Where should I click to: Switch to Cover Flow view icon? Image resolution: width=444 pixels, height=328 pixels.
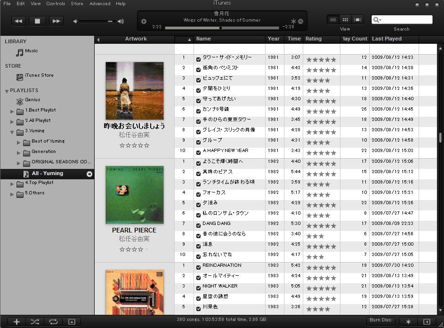tap(358, 20)
